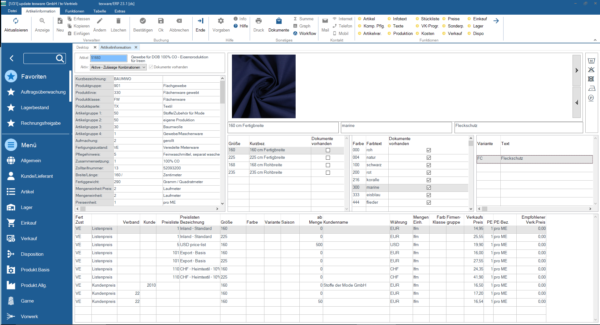Click the Ende exit icon
The width and height of the screenshot is (600, 325).
[x=200, y=21]
